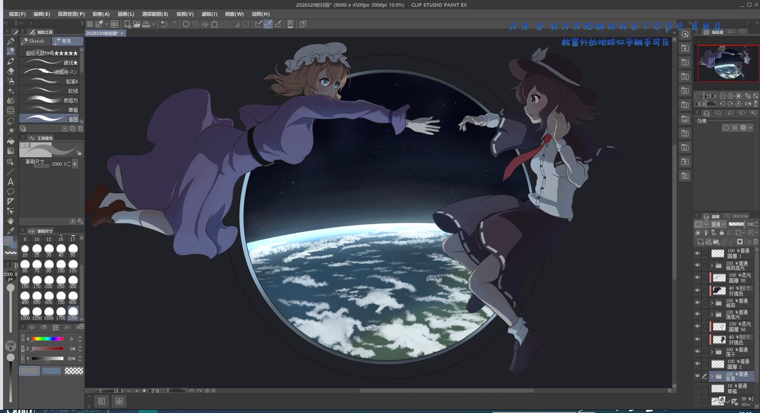The height and width of the screenshot is (413, 760).
Task: Choose the 软线 brush
Action: pyautogui.click(x=50, y=91)
